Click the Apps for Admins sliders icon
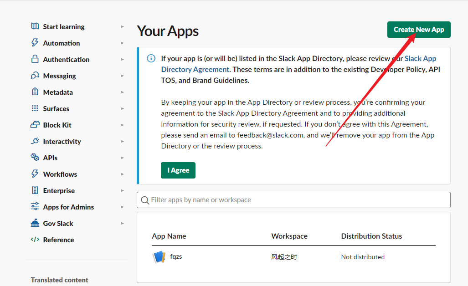 (35, 207)
